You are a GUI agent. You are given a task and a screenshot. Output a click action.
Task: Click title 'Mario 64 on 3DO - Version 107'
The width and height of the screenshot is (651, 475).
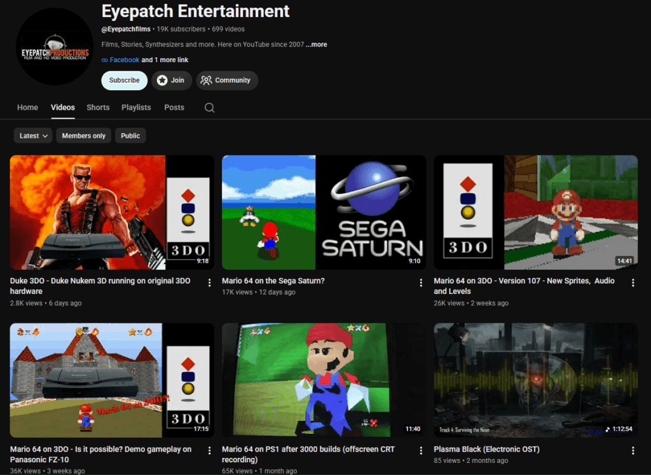pyautogui.click(x=524, y=286)
